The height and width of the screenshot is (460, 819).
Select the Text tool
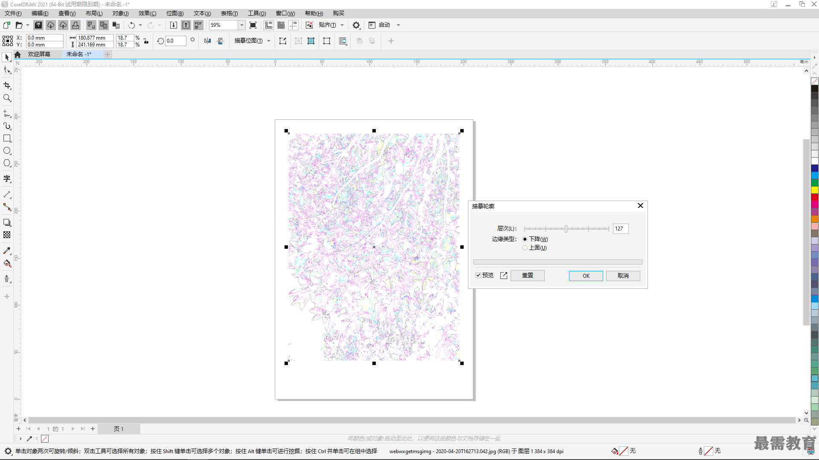pyautogui.click(x=7, y=179)
